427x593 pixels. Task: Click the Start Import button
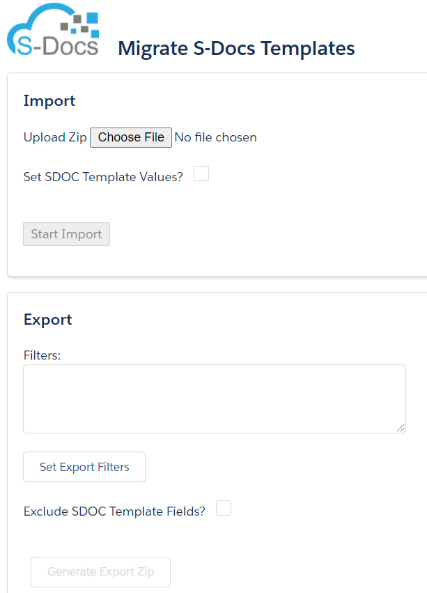[x=67, y=234]
